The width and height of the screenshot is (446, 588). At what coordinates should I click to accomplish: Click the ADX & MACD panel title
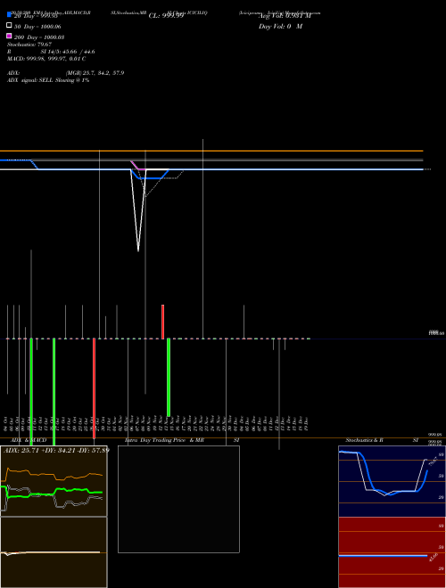click(x=29, y=440)
